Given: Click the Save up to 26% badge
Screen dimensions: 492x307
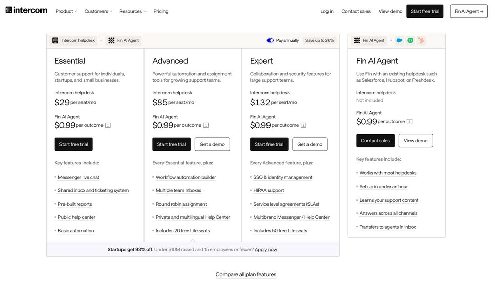Looking at the screenshot, I should tap(319, 41).
